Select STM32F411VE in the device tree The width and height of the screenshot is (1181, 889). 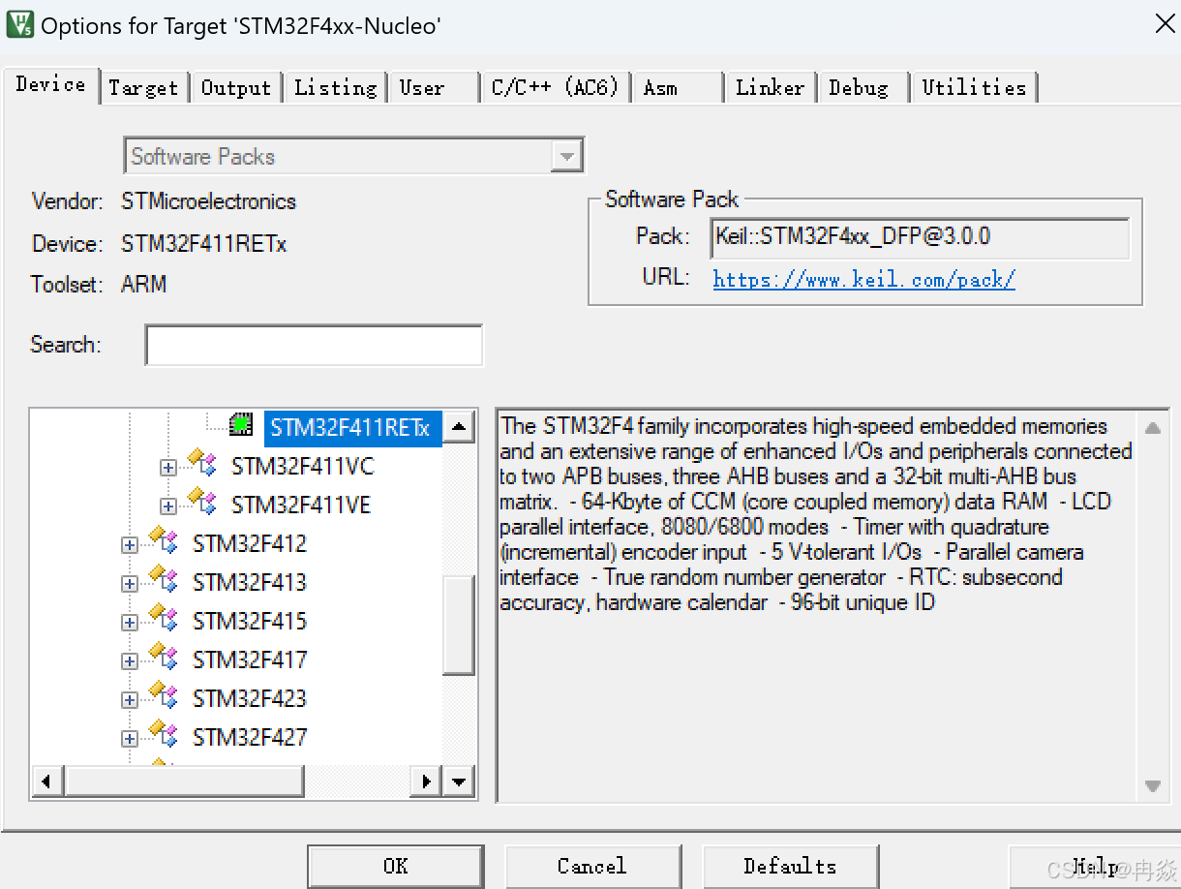(301, 506)
